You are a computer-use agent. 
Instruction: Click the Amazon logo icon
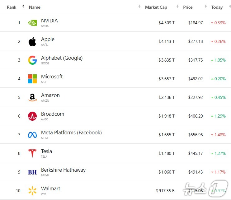click(x=32, y=97)
